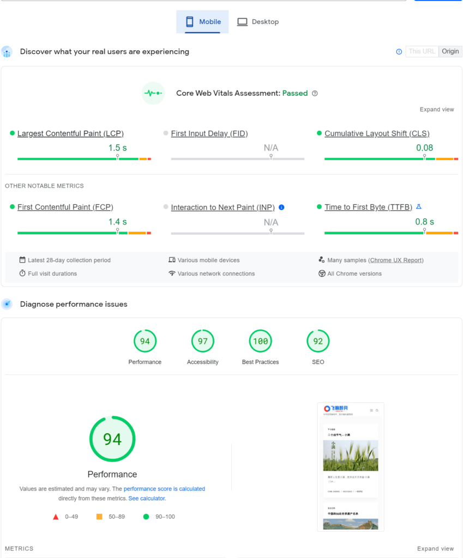463x558 pixels.
Task: Expand view of Core Web Vitals
Action: pyautogui.click(x=436, y=110)
